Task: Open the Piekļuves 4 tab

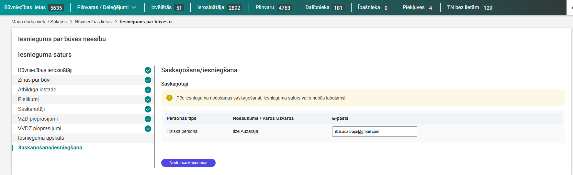Action: [x=418, y=7]
